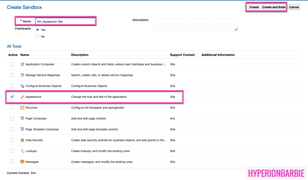The height and width of the screenshot is (180, 308).
Task: Tick the Page Template Composer checkbox
Action: point(12,129)
